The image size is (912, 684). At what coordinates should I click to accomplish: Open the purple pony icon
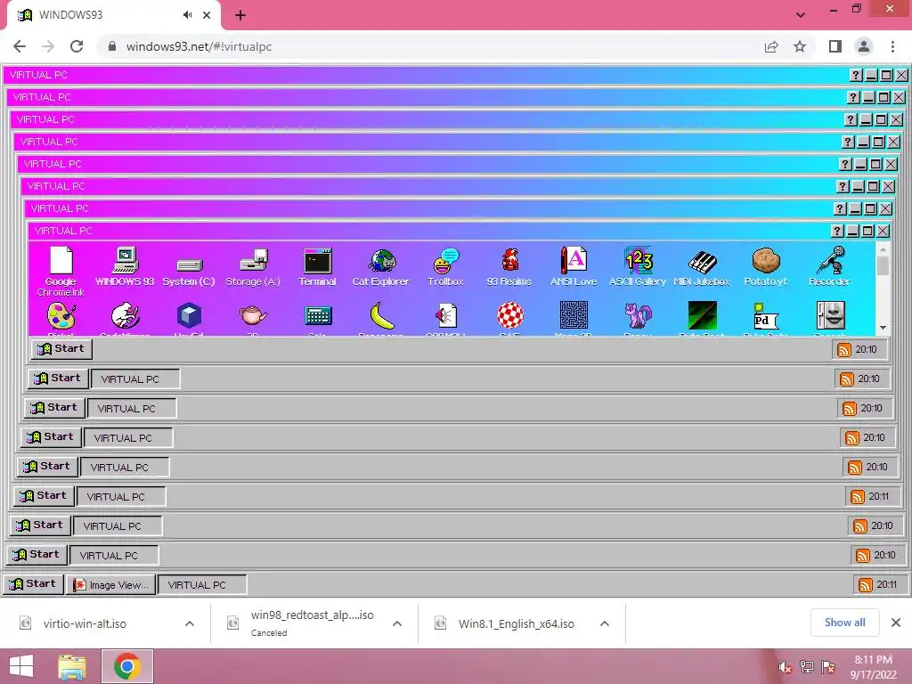638,315
